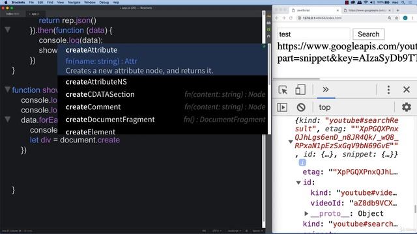The width and height of the screenshot is (417, 234).
Task: Open Brackets Live Preview lightning icon
Action: tap(268, 16)
